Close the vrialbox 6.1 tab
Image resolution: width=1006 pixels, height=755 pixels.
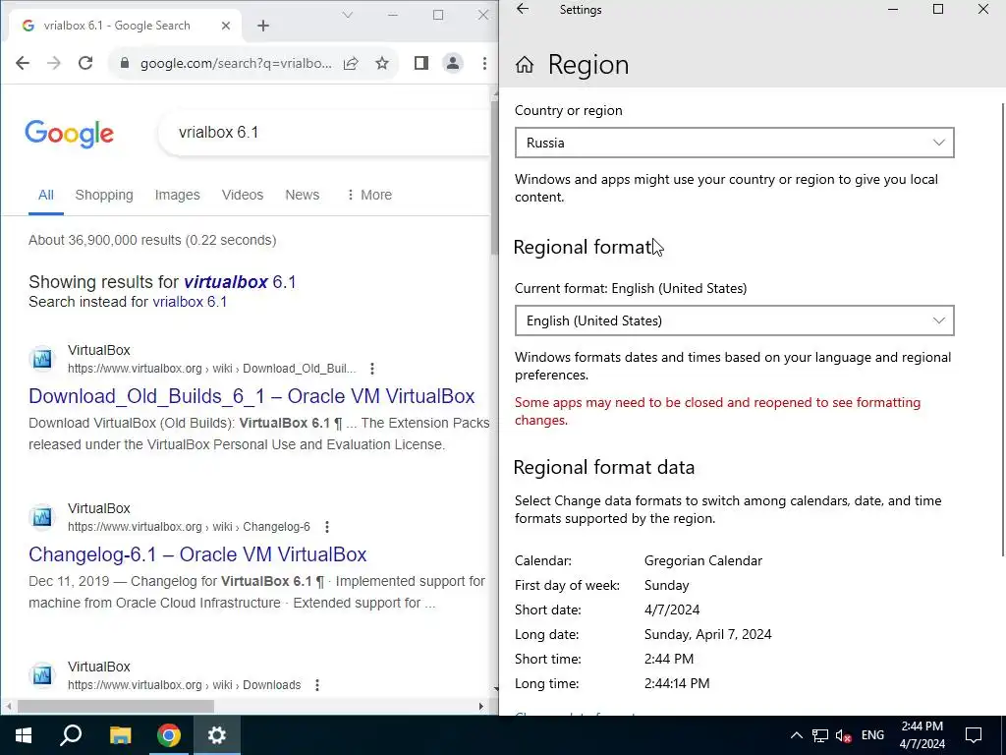(226, 26)
